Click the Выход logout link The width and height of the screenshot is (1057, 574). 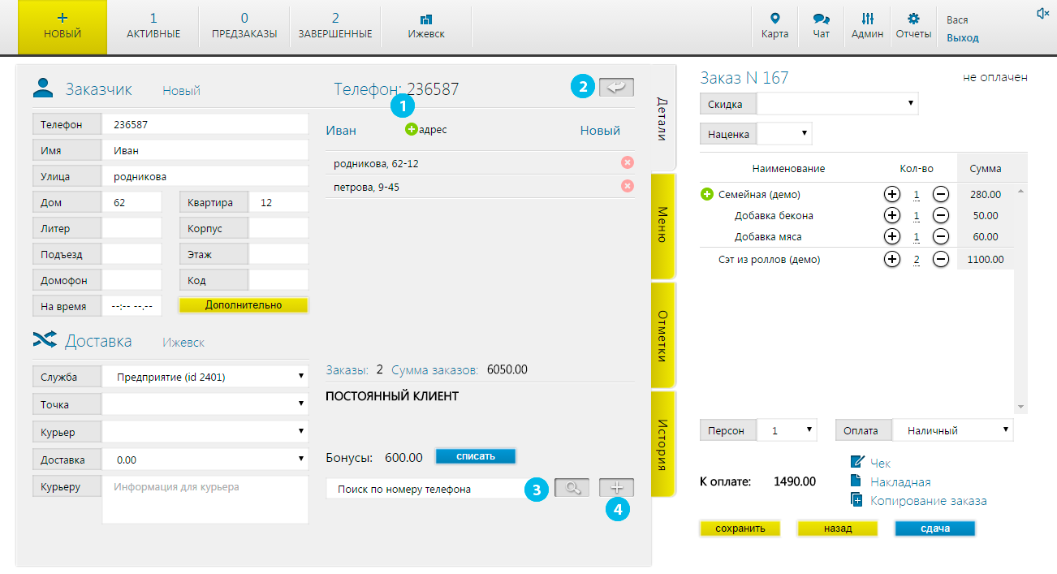point(963,38)
